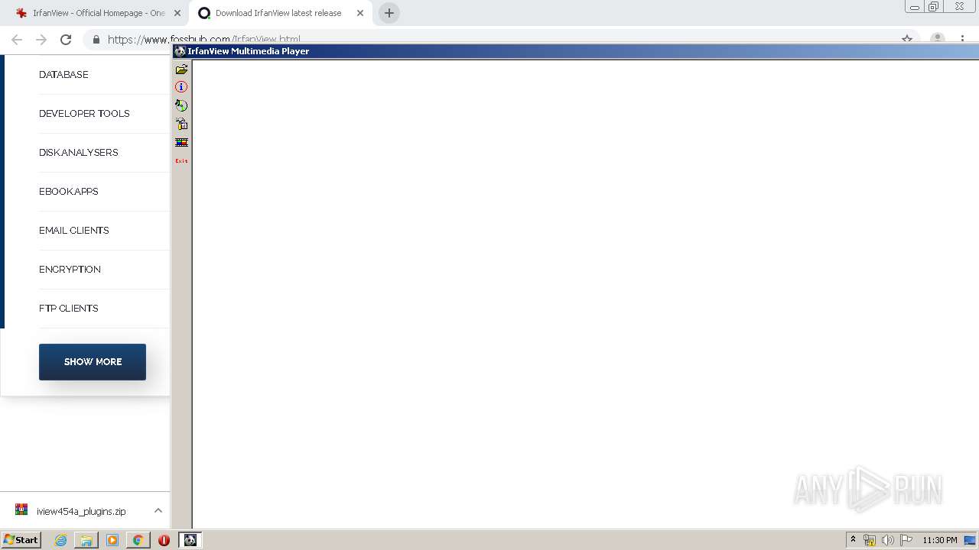
Task: Show info icon in IrfanView Multimedia Player
Action: click(181, 87)
